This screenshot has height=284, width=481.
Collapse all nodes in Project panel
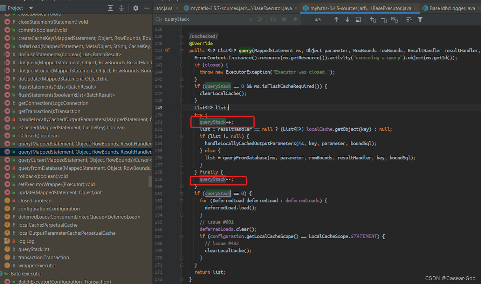pyautogui.click(x=122, y=8)
